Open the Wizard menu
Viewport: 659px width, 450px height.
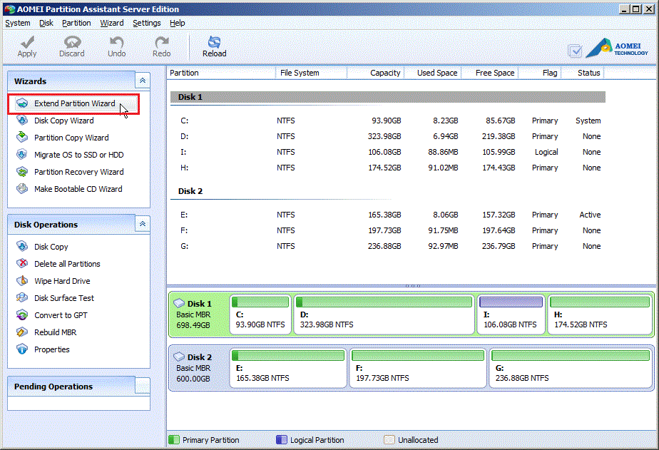coord(112,23)
